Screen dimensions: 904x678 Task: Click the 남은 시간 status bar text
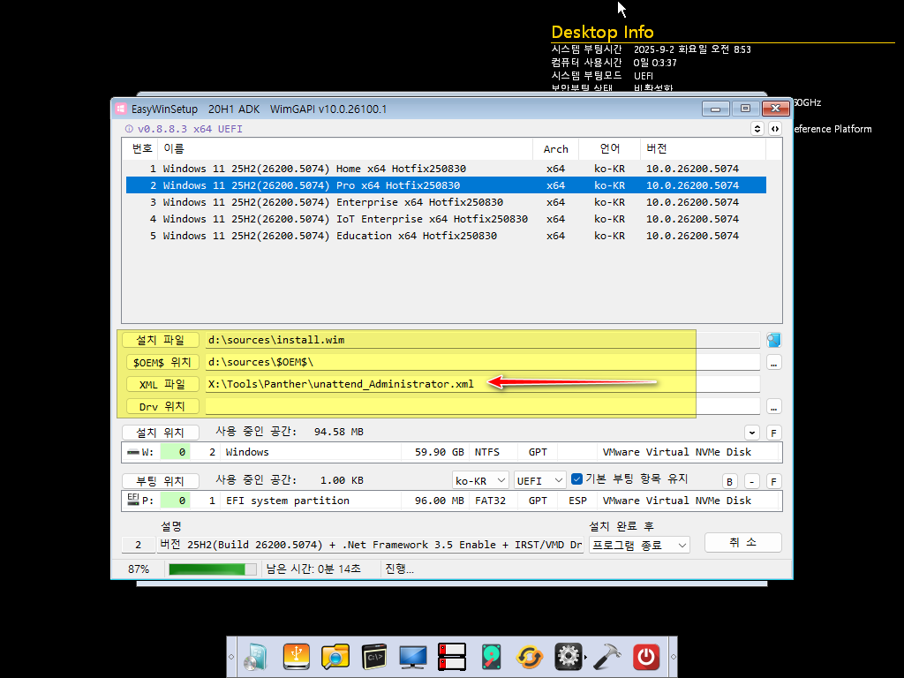[313, 569]
